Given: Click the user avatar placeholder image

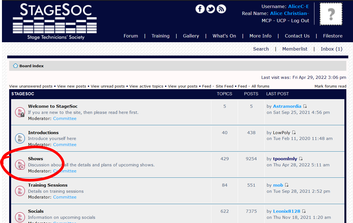Looking at the screenshot, I should 331,14.
